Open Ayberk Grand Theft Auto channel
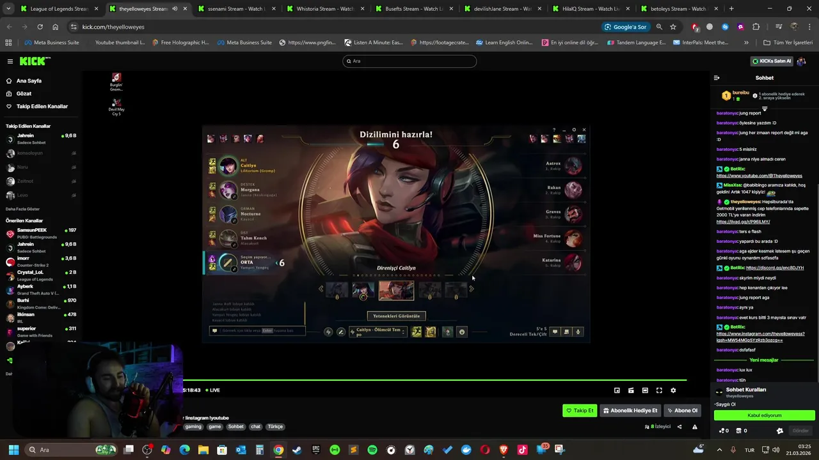This screenshot has width=819, height=460. (x=40, y=289)
